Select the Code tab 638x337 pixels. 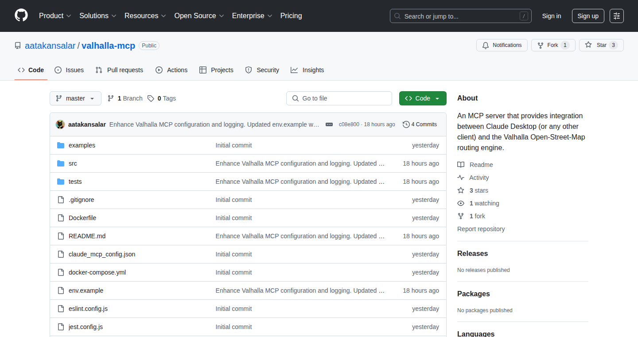coord(31,70)
